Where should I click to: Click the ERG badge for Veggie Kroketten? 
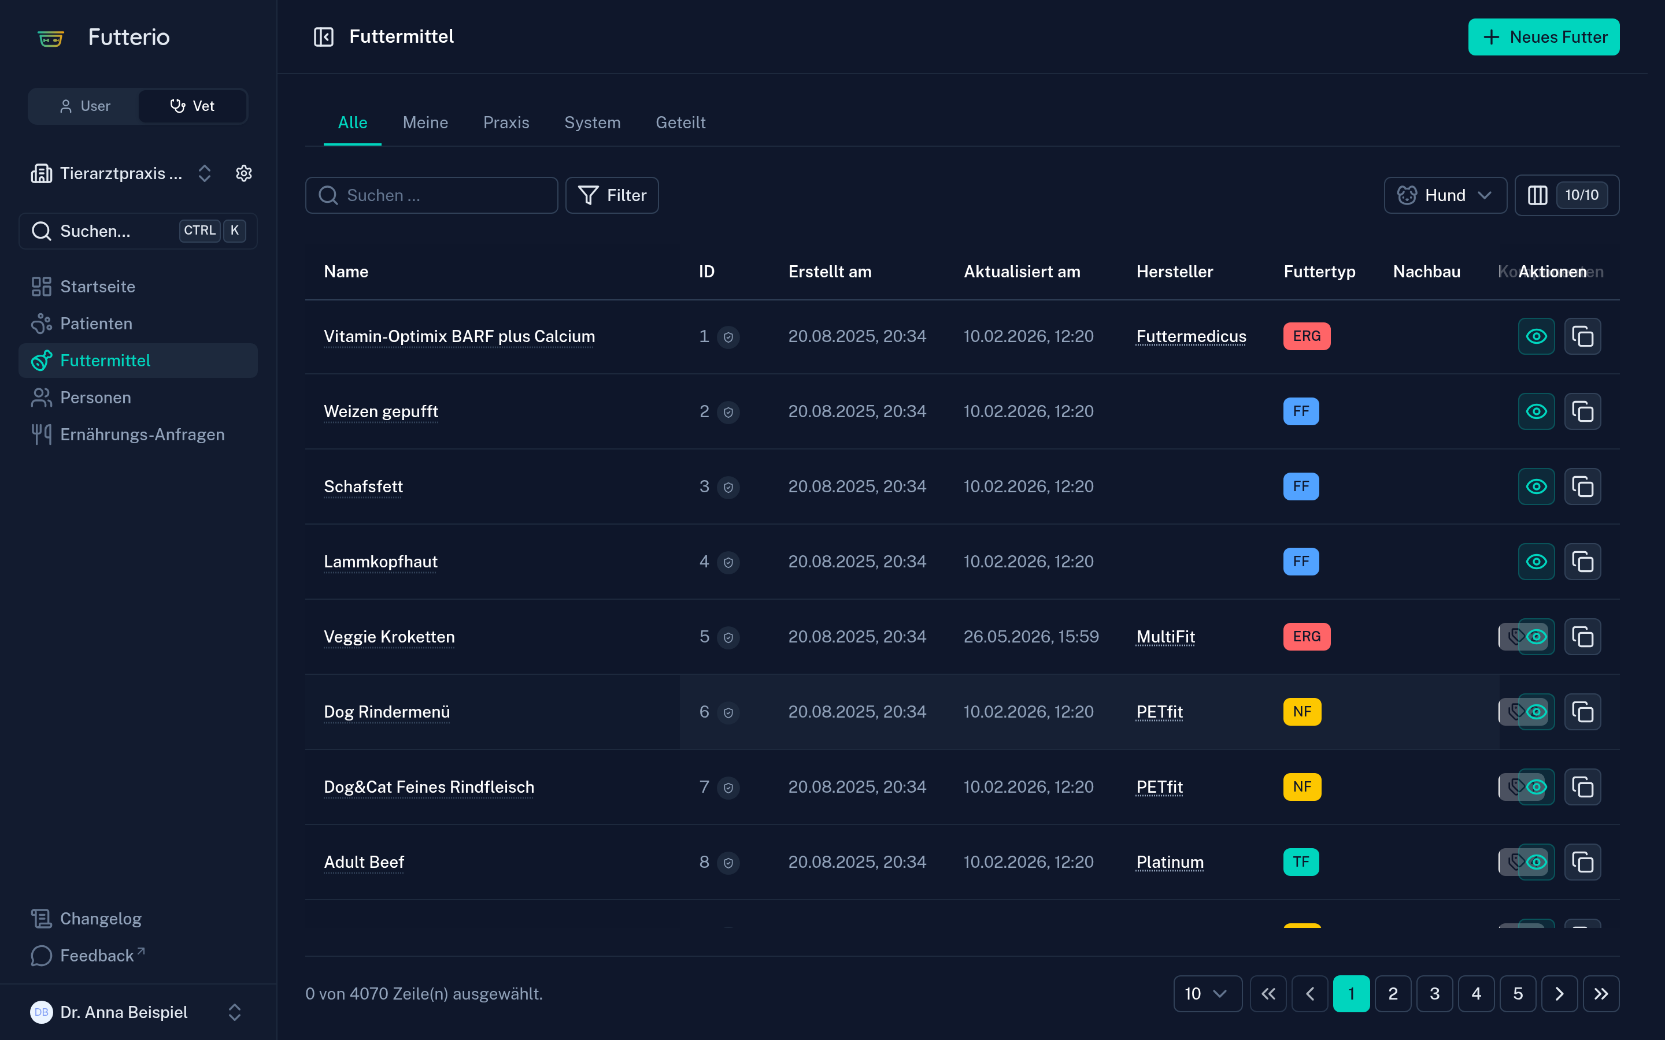(1307, 637)
